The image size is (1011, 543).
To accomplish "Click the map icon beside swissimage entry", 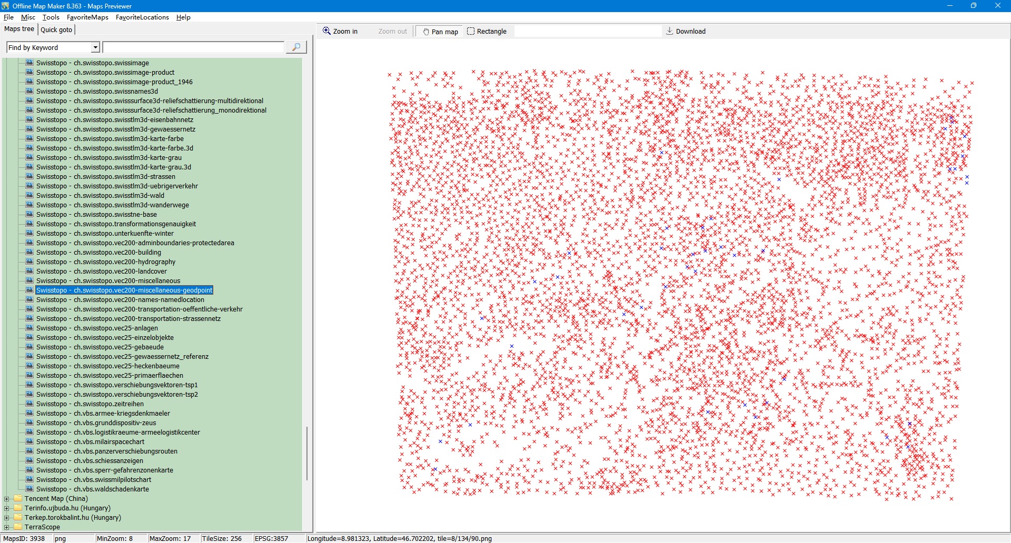I will click(29, 63).
